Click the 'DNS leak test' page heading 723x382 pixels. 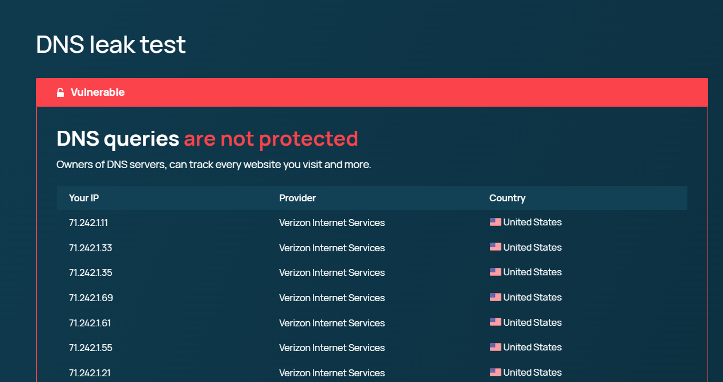(x=111, y=45)
